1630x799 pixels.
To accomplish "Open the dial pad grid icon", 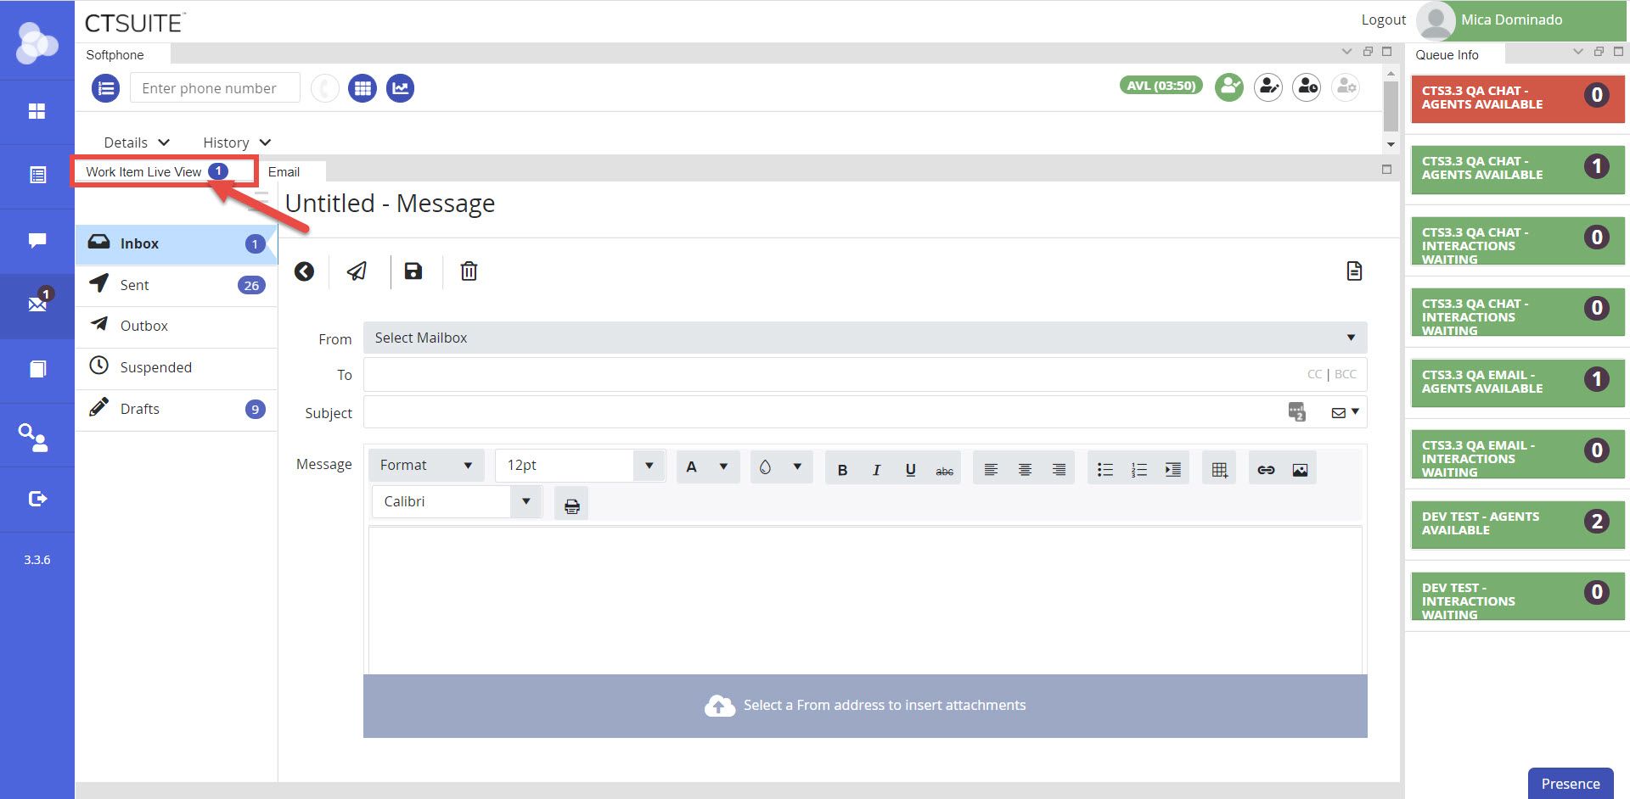I will tap(363, 88).
